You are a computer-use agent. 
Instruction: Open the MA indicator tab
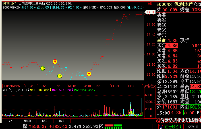(x=11, y=121)
